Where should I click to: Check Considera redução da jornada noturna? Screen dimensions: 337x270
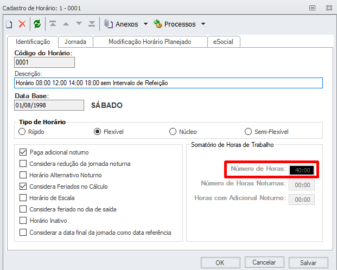tap(23, 163)
